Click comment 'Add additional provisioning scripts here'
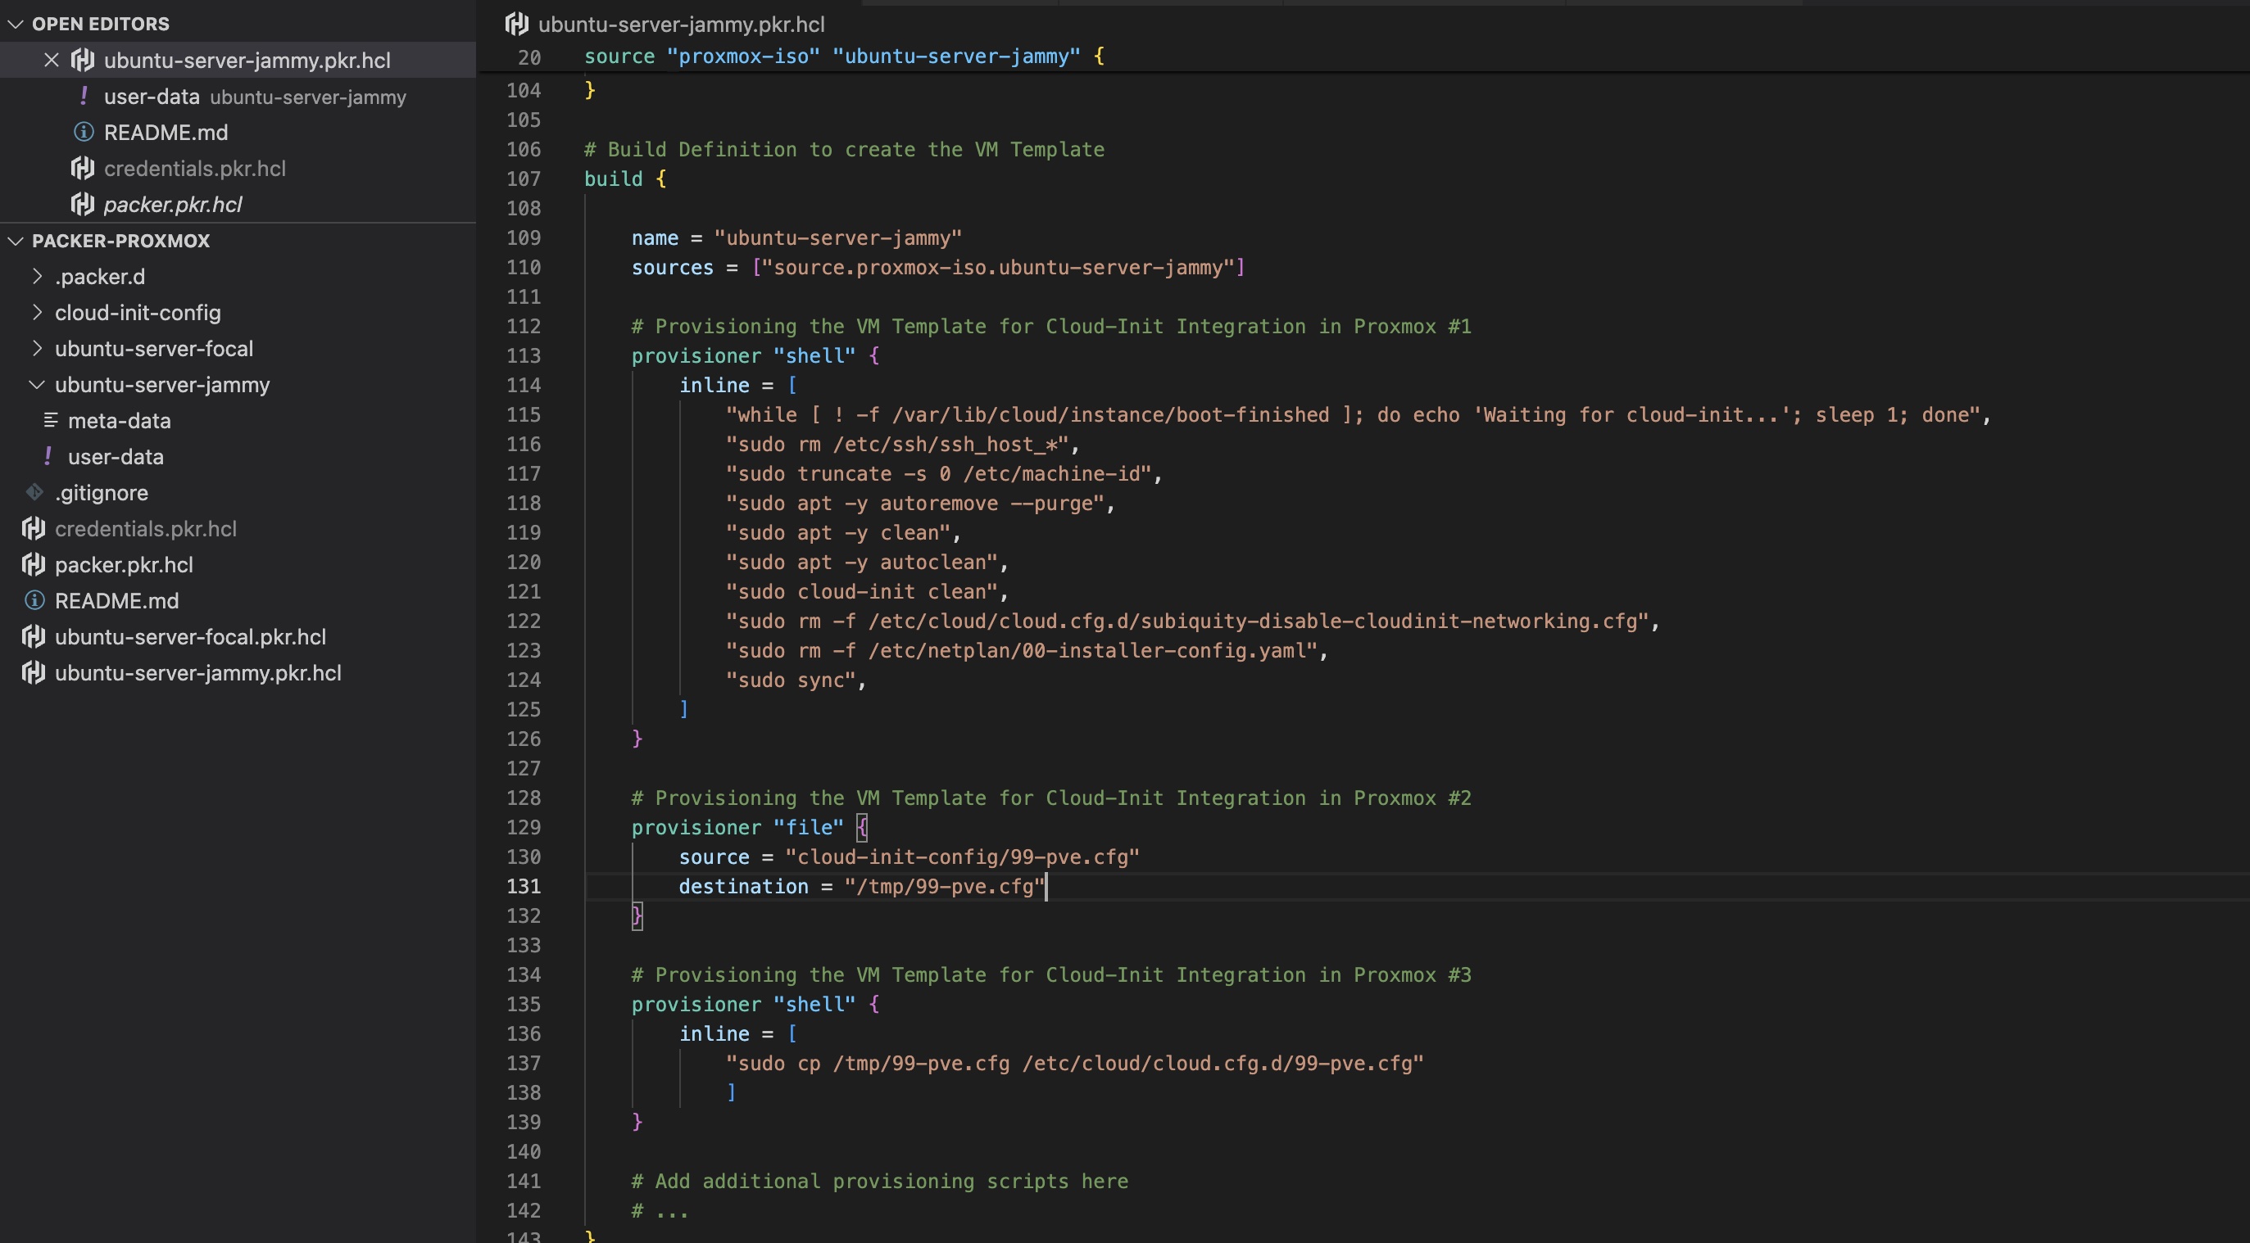The image size is (2250, 1243). pyautogui.click(x=879, y=1181)
